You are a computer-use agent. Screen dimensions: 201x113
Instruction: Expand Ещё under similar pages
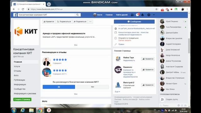tap(117, 92)
